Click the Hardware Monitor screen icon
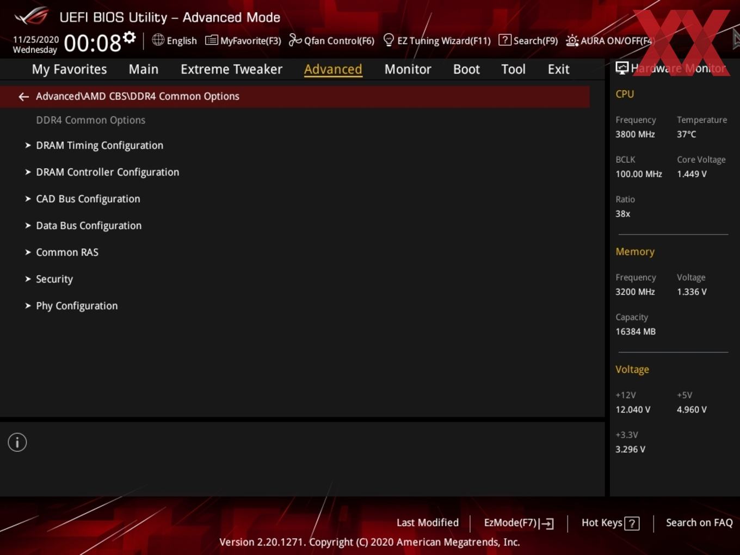740x555 pixels. 622,68
